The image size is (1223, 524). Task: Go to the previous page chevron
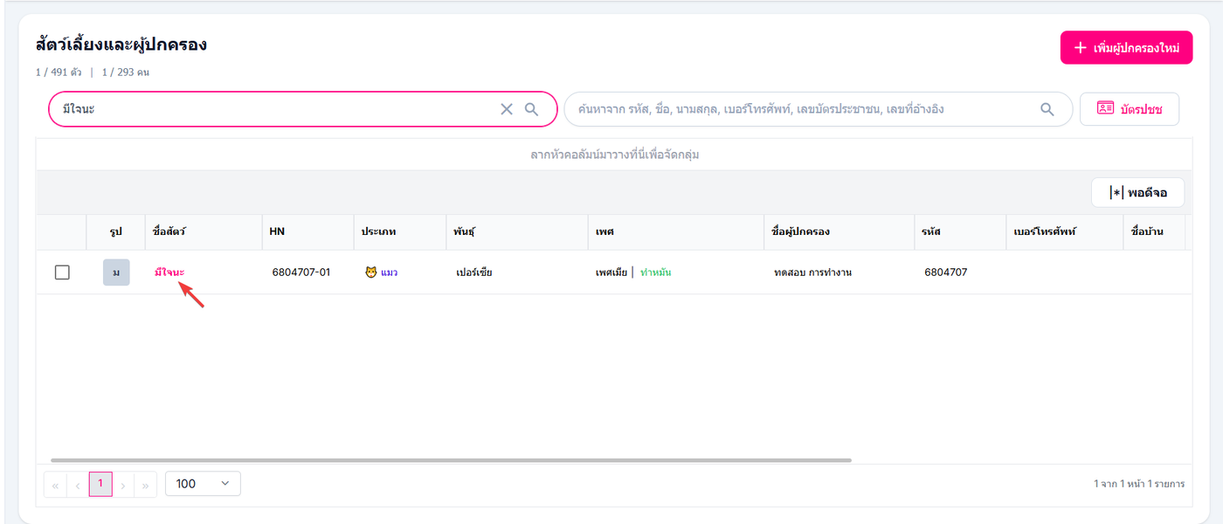(x=78, y=484)
